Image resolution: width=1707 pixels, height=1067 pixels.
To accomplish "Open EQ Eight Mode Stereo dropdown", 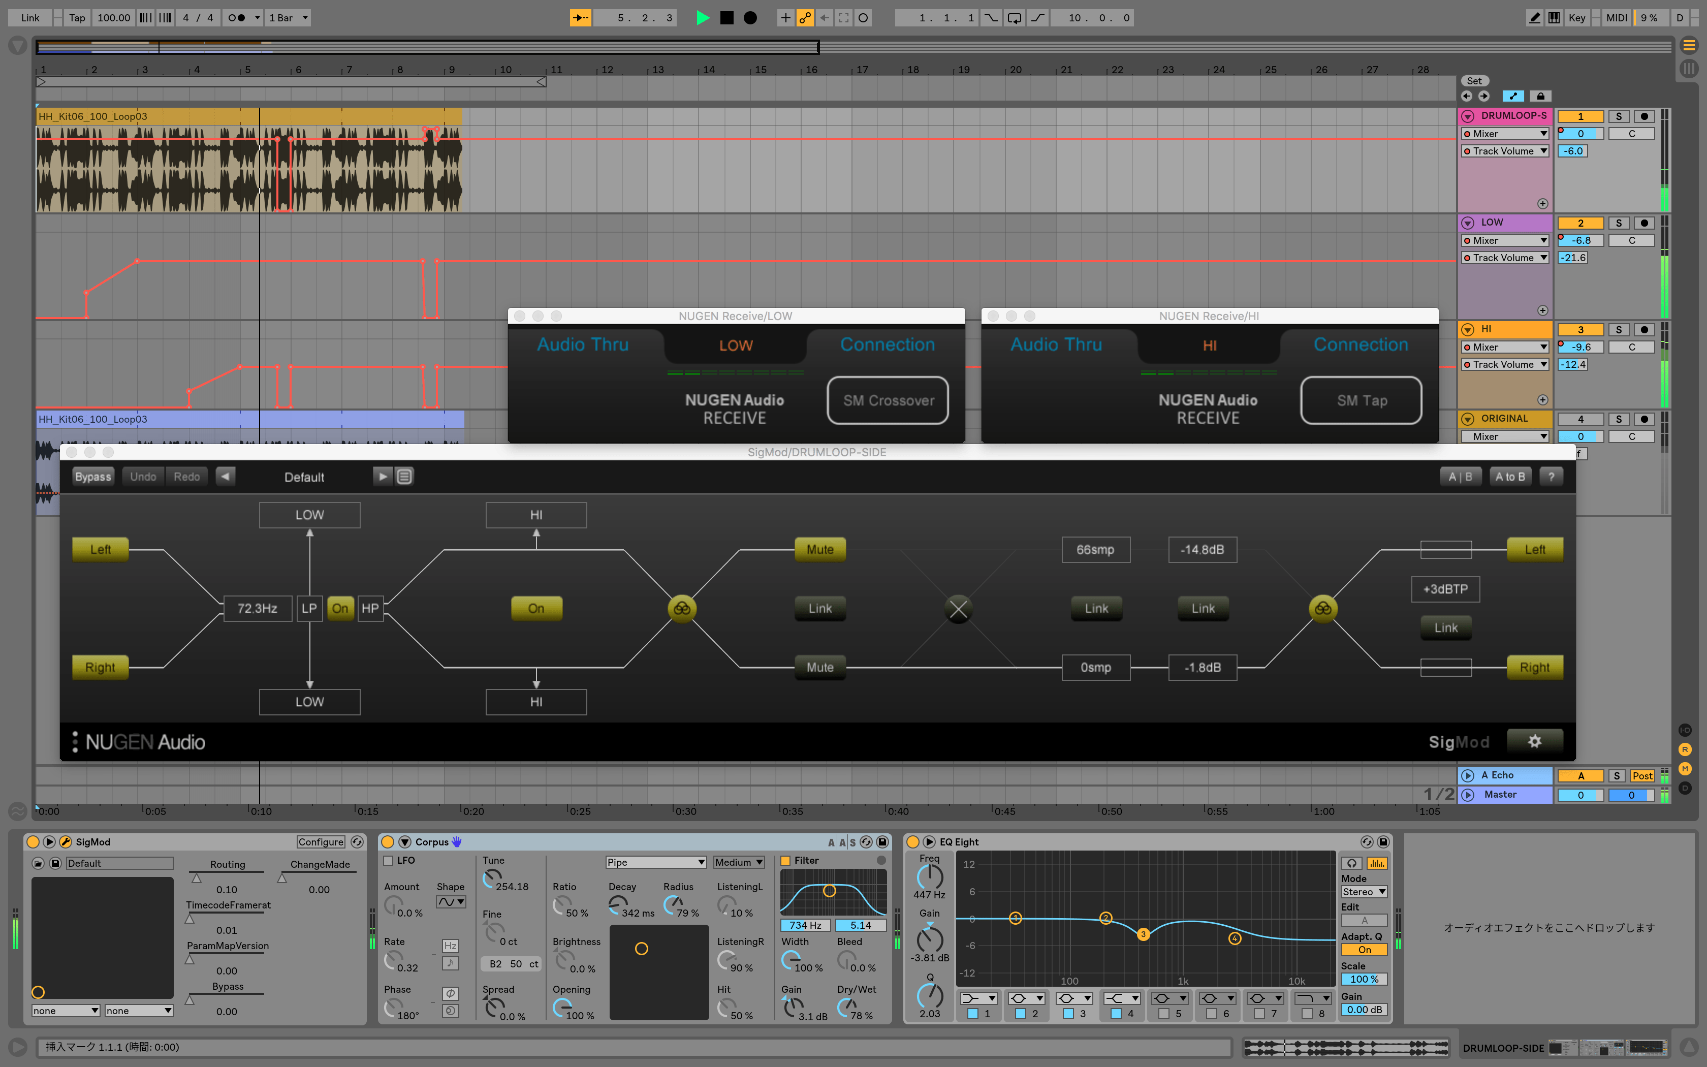I will click(x=1364, y=892).
